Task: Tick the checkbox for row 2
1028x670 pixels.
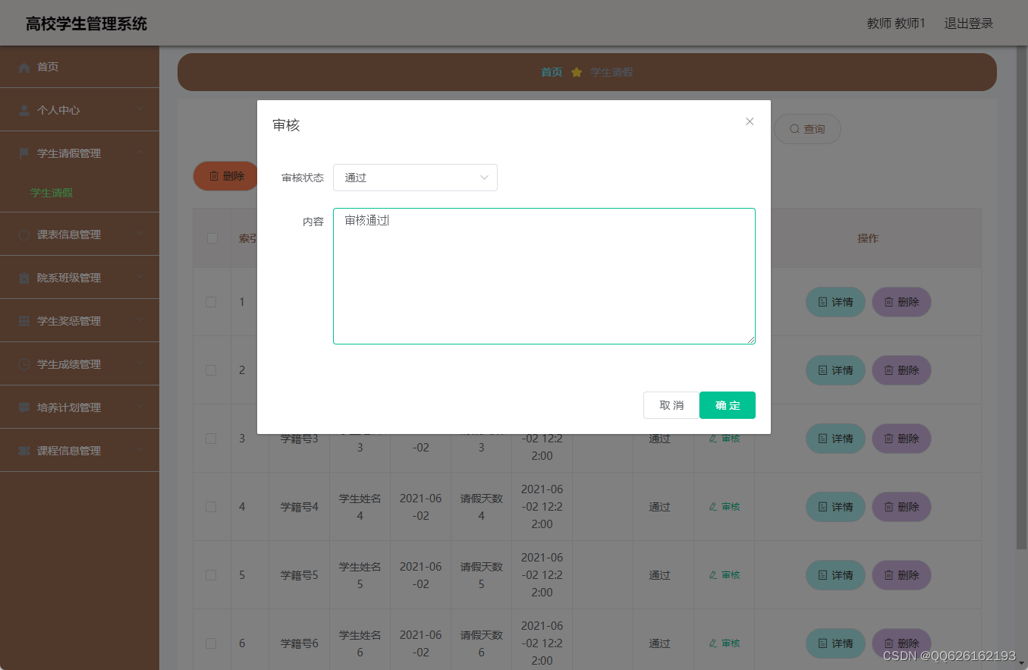Action: [x=211, y=370]
